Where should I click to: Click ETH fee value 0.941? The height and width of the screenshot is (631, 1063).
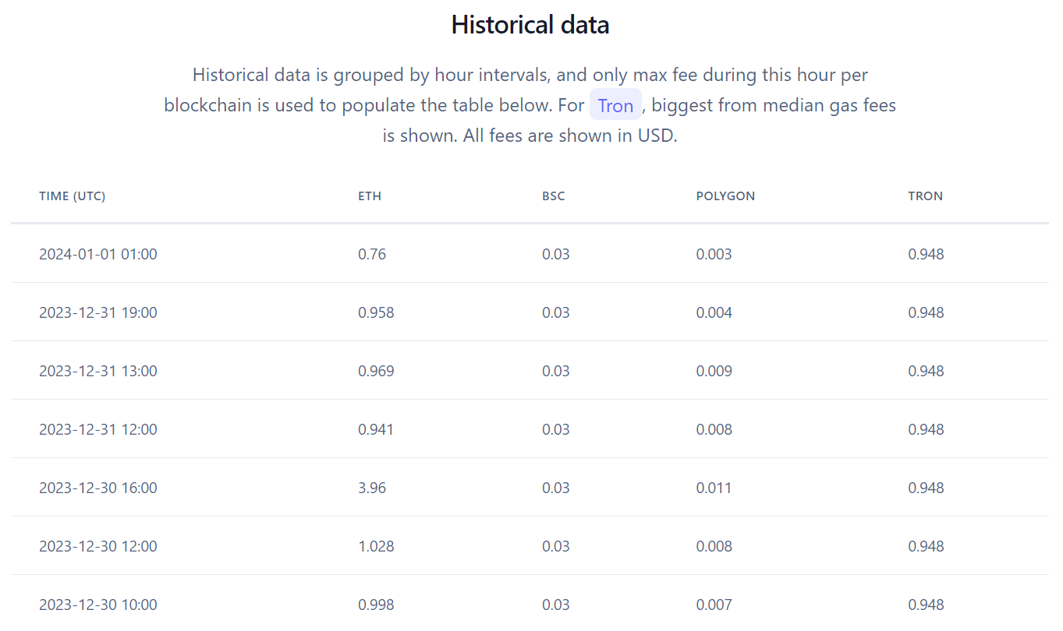[376, 429]
